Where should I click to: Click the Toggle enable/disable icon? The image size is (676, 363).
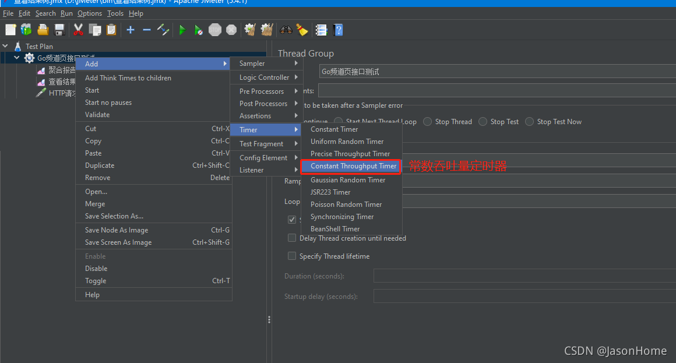[x=163, y=30]
